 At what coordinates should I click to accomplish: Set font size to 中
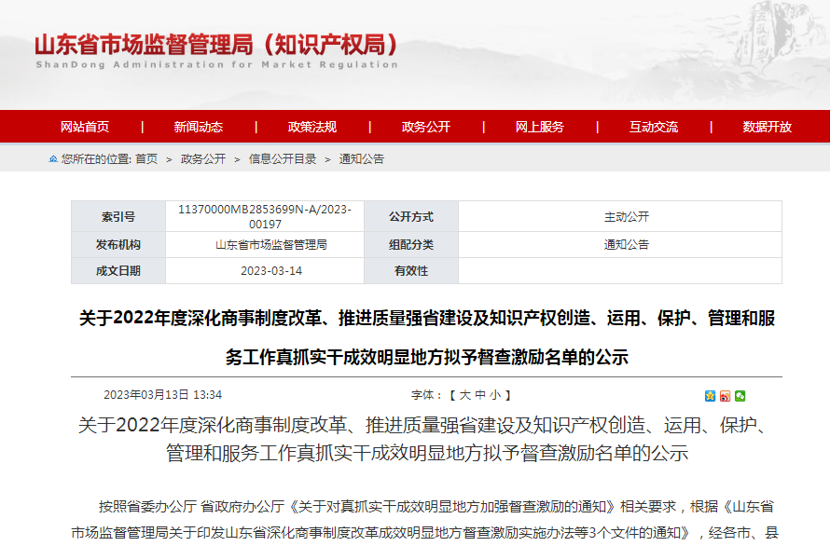(x=480, y=395)
